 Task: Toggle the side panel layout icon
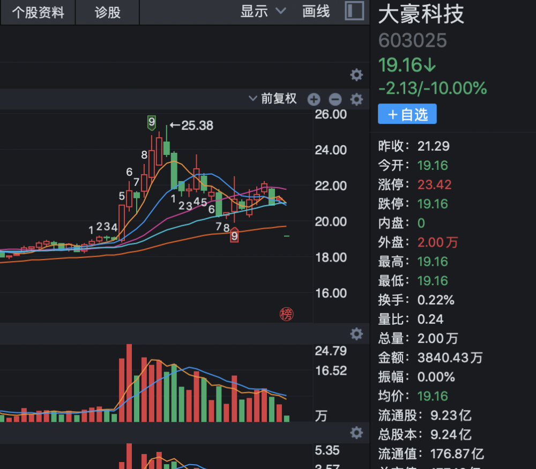pos(354,11)
